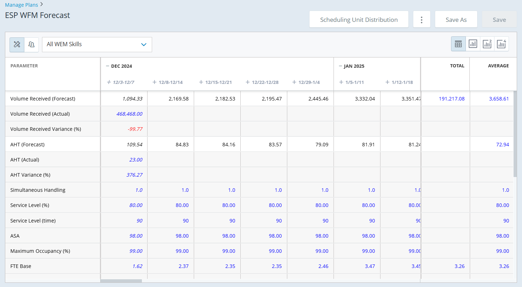
Task: Select the Volume Received Variance (%) row label
Action: [x=46, y=129]
